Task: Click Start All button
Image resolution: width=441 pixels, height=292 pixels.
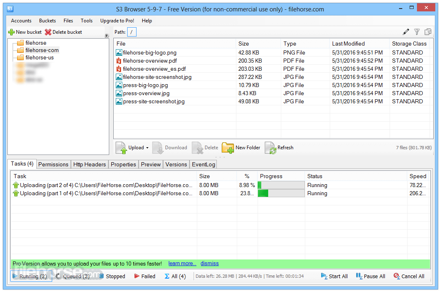Action: click(x=334, y=276)
